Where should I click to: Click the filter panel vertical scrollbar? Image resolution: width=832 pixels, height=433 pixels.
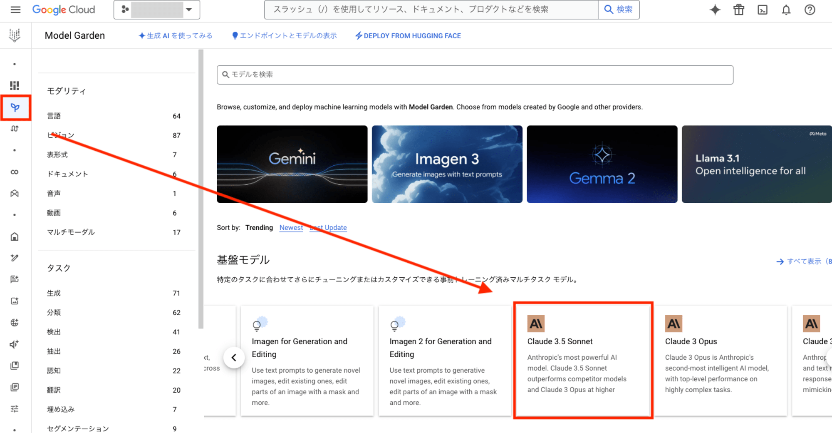pyautogui.click(x=201, y=189)
